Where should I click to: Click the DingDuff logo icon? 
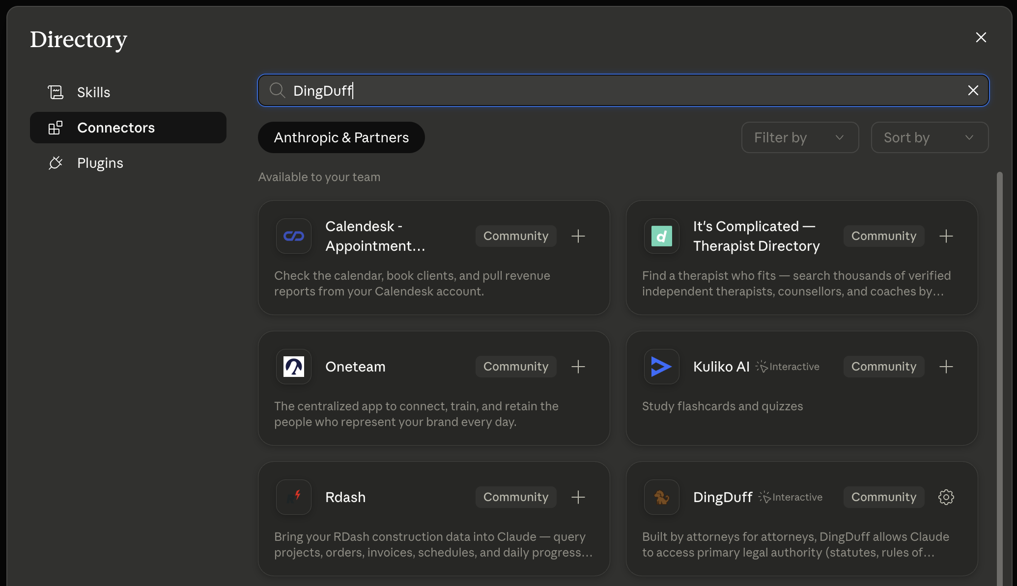point(662,497)
